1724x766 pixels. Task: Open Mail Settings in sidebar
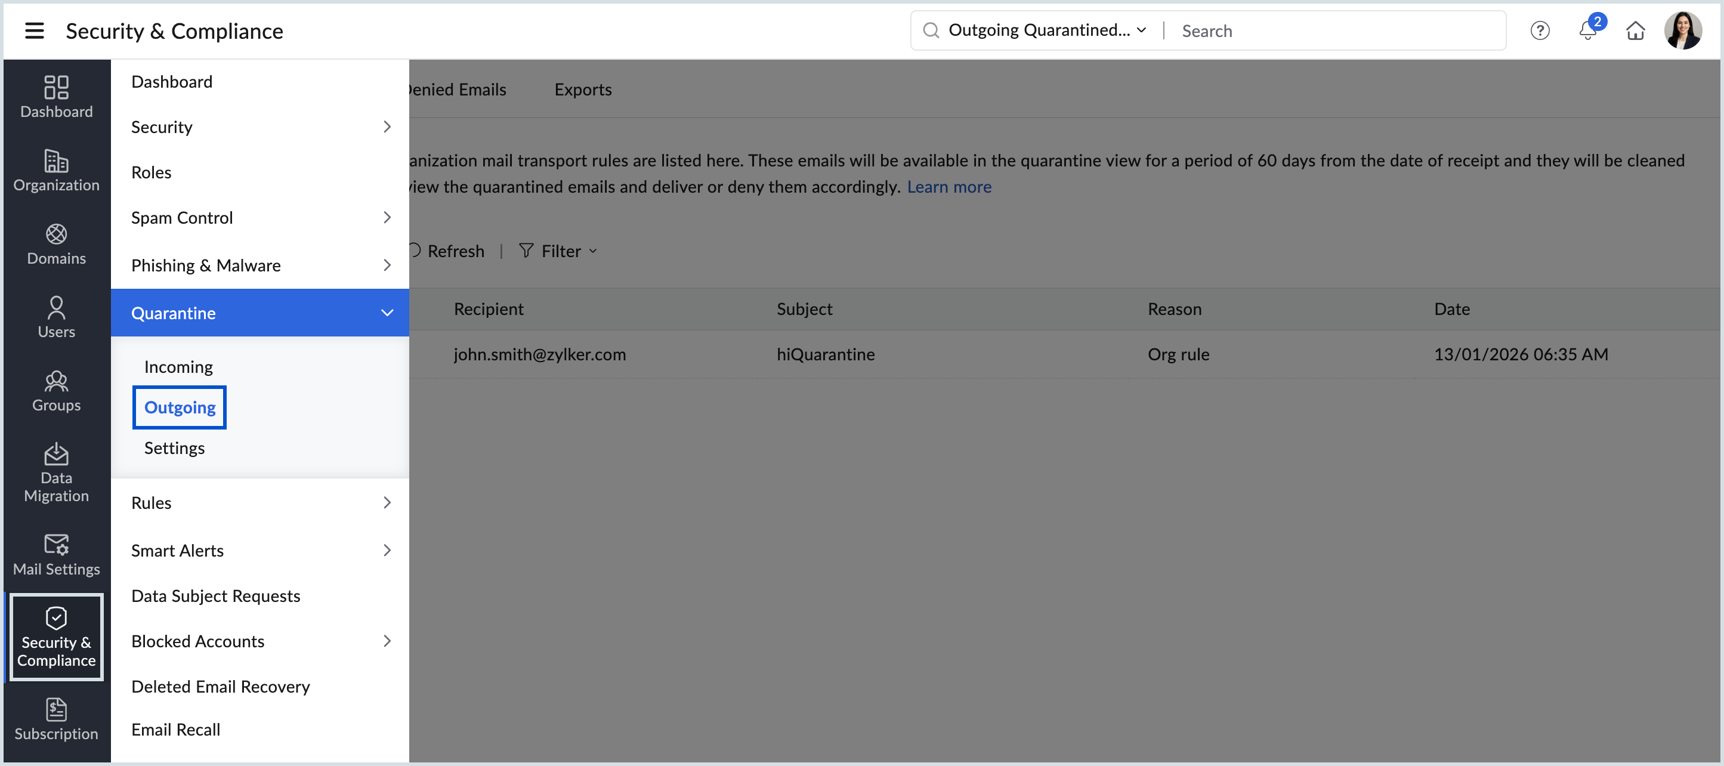coord(56,554)
